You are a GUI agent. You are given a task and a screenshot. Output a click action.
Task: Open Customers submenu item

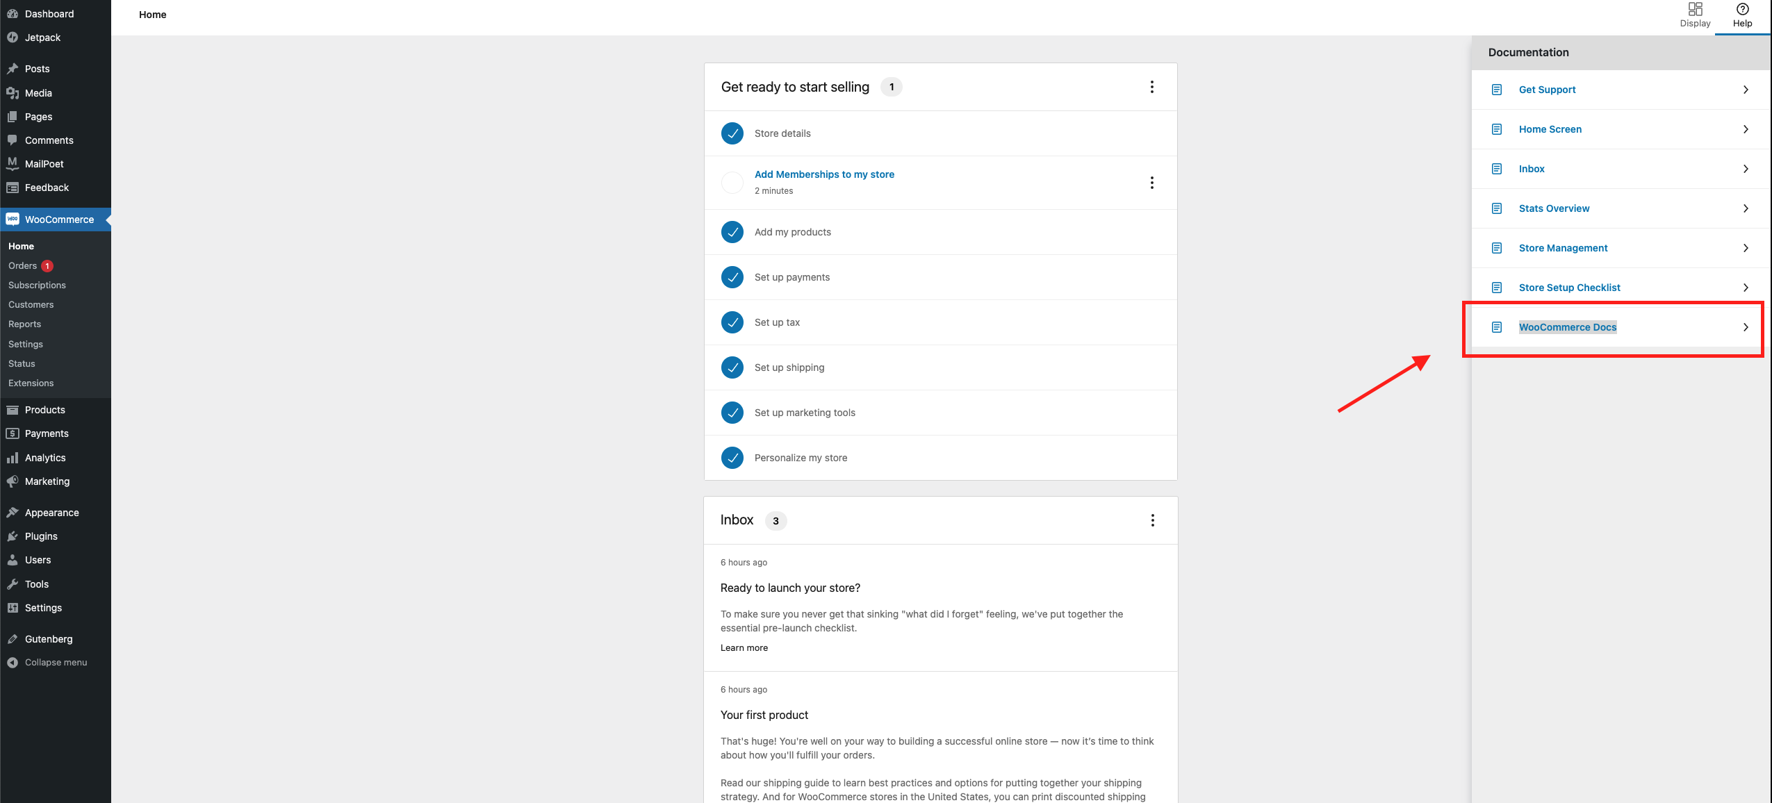pos(31,305)
